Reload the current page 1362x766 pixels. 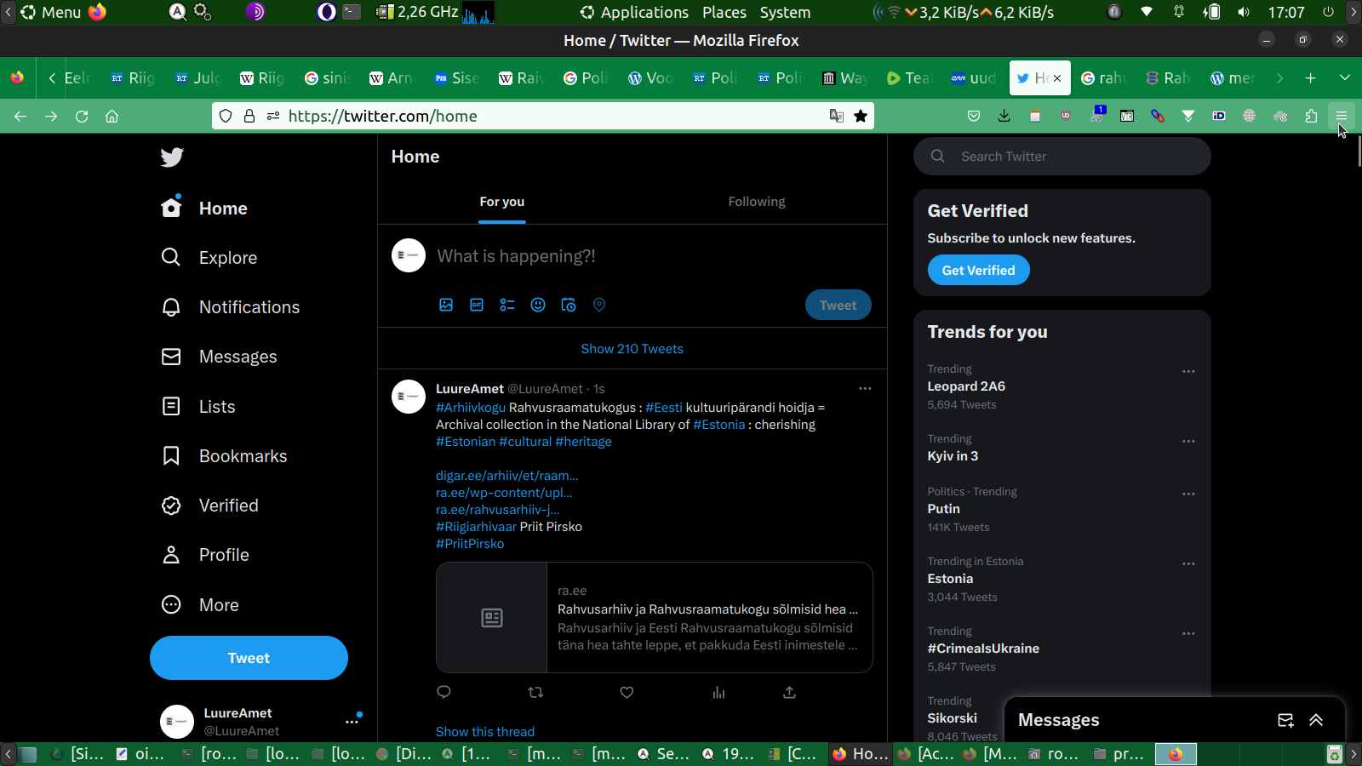(x=82, y=117)
